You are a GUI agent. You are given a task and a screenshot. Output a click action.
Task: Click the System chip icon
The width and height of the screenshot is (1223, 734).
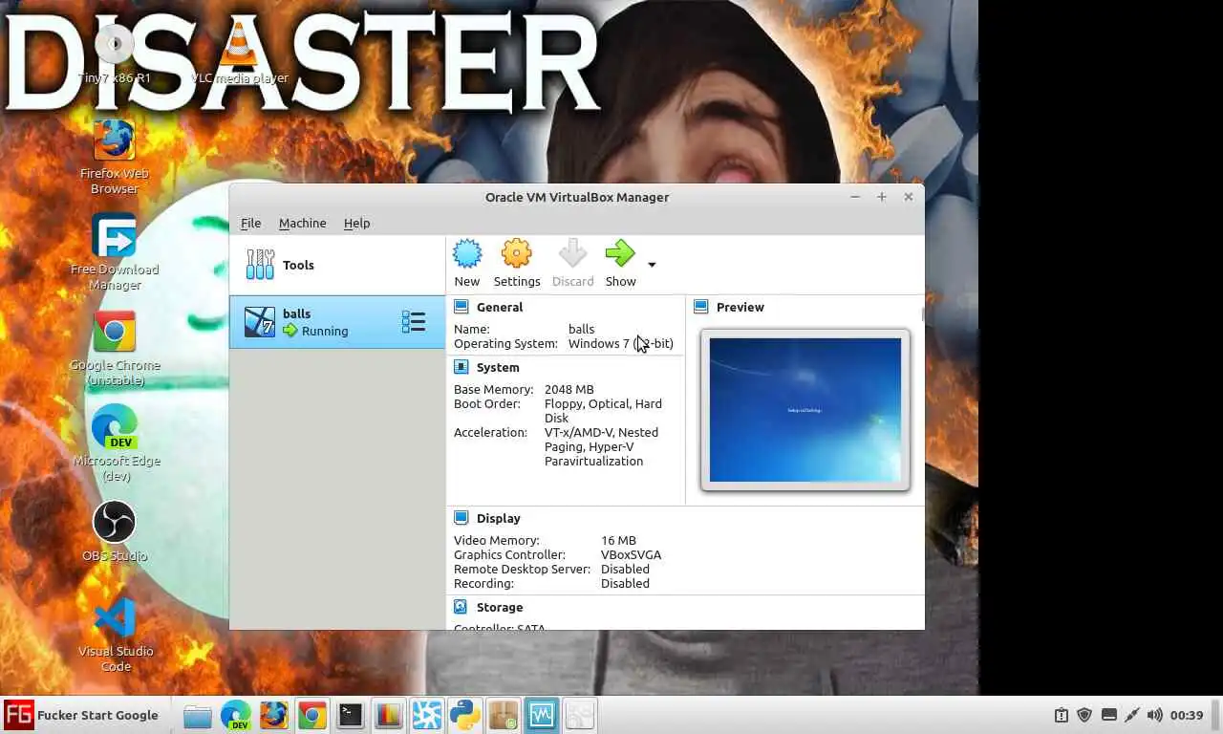tap(461, 367)
